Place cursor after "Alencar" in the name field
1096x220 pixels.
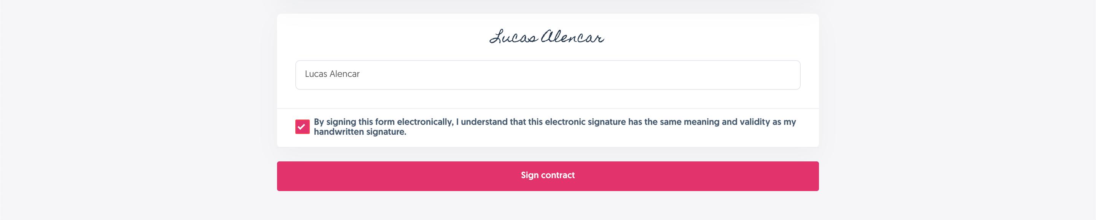[x=360, y=74]
